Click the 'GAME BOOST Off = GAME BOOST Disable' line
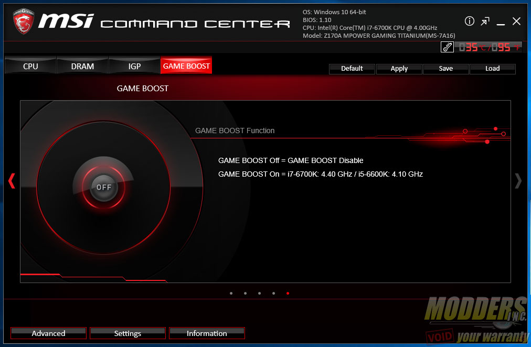Image resolution: width=531 pixels, height=347 pixels. (291, 160)
